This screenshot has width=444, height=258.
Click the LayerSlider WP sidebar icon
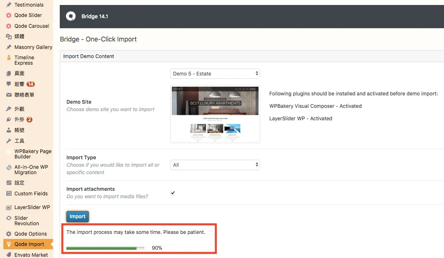[9, 207]
